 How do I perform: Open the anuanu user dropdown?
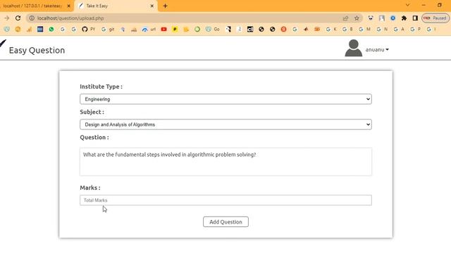(377, 50)
